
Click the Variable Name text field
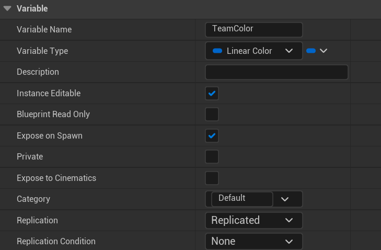pyautogui.click(x=254, y=30)
